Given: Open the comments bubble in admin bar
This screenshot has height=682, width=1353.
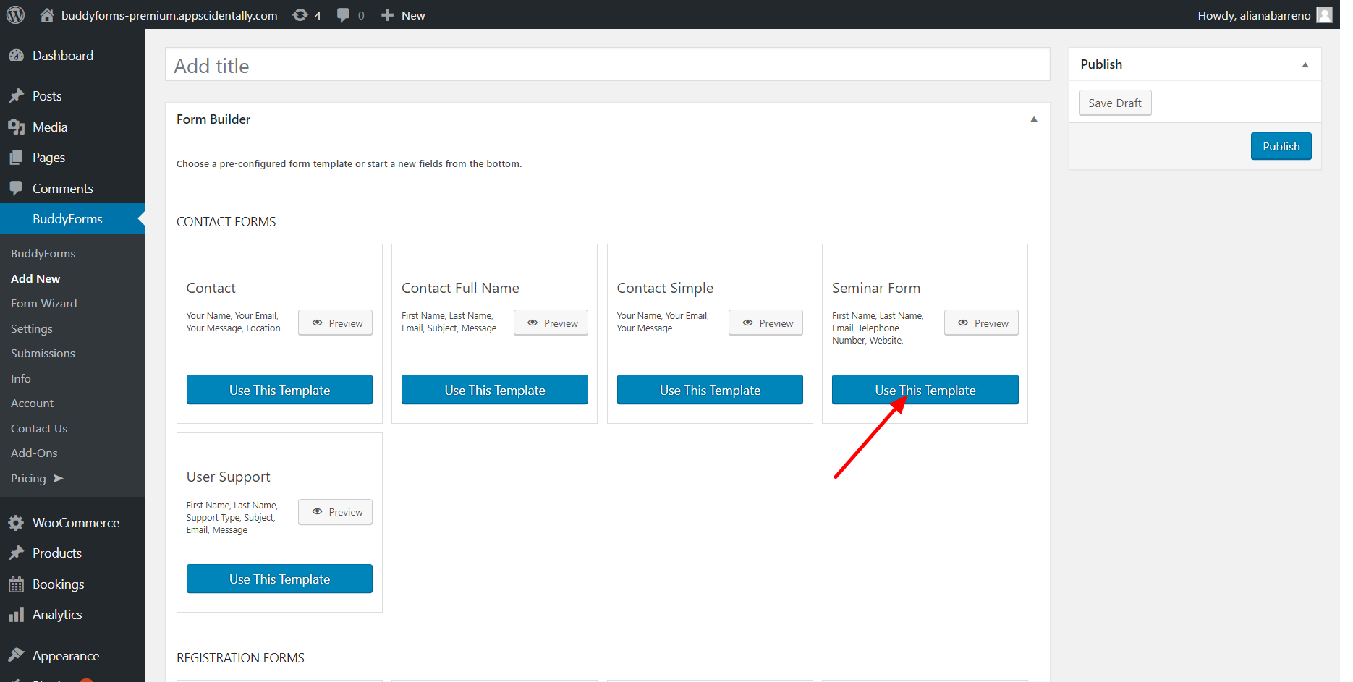Looking at the screenshot, I should click(344, 15).
